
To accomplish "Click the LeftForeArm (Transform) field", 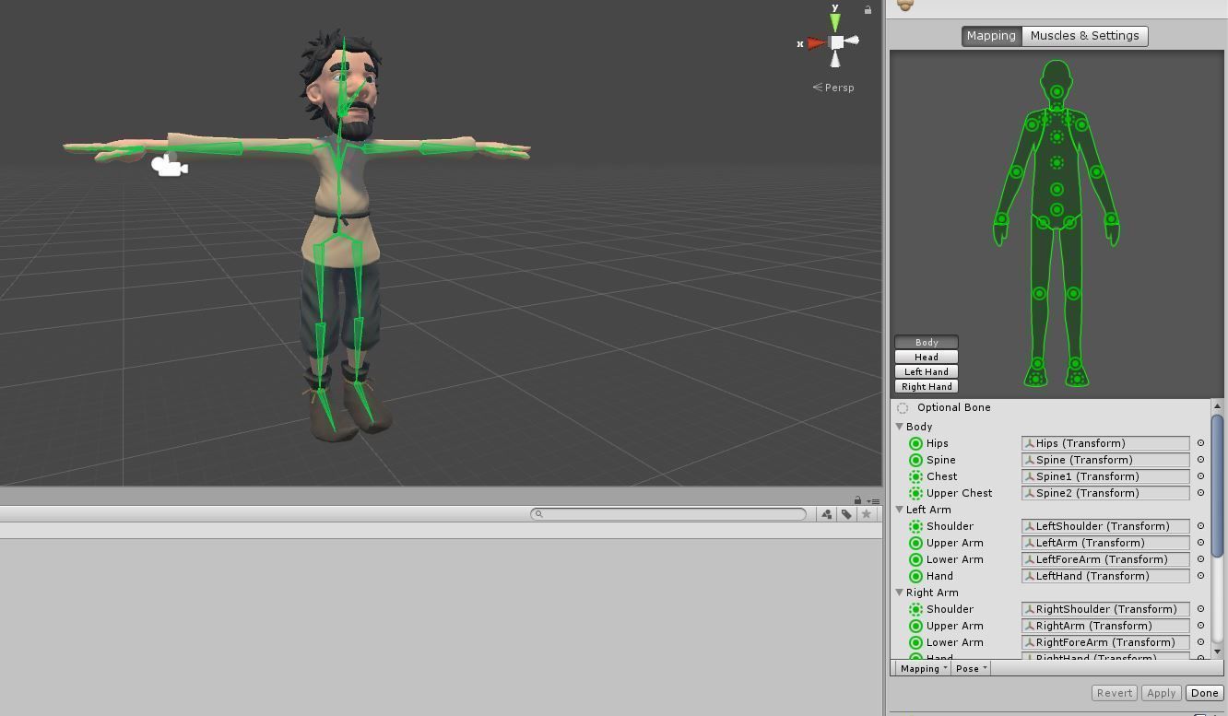I will (1105, 559).
